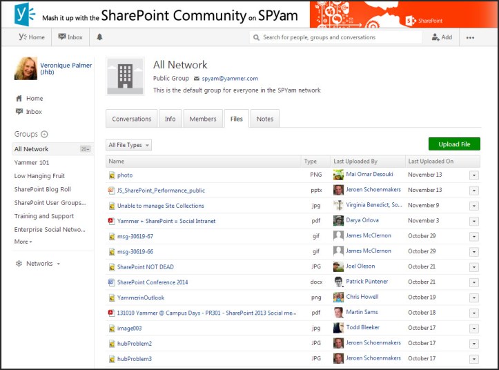Open the hubProblem2 file link
The height and width of the screenshot is (370, 499).
click(135, 344)
